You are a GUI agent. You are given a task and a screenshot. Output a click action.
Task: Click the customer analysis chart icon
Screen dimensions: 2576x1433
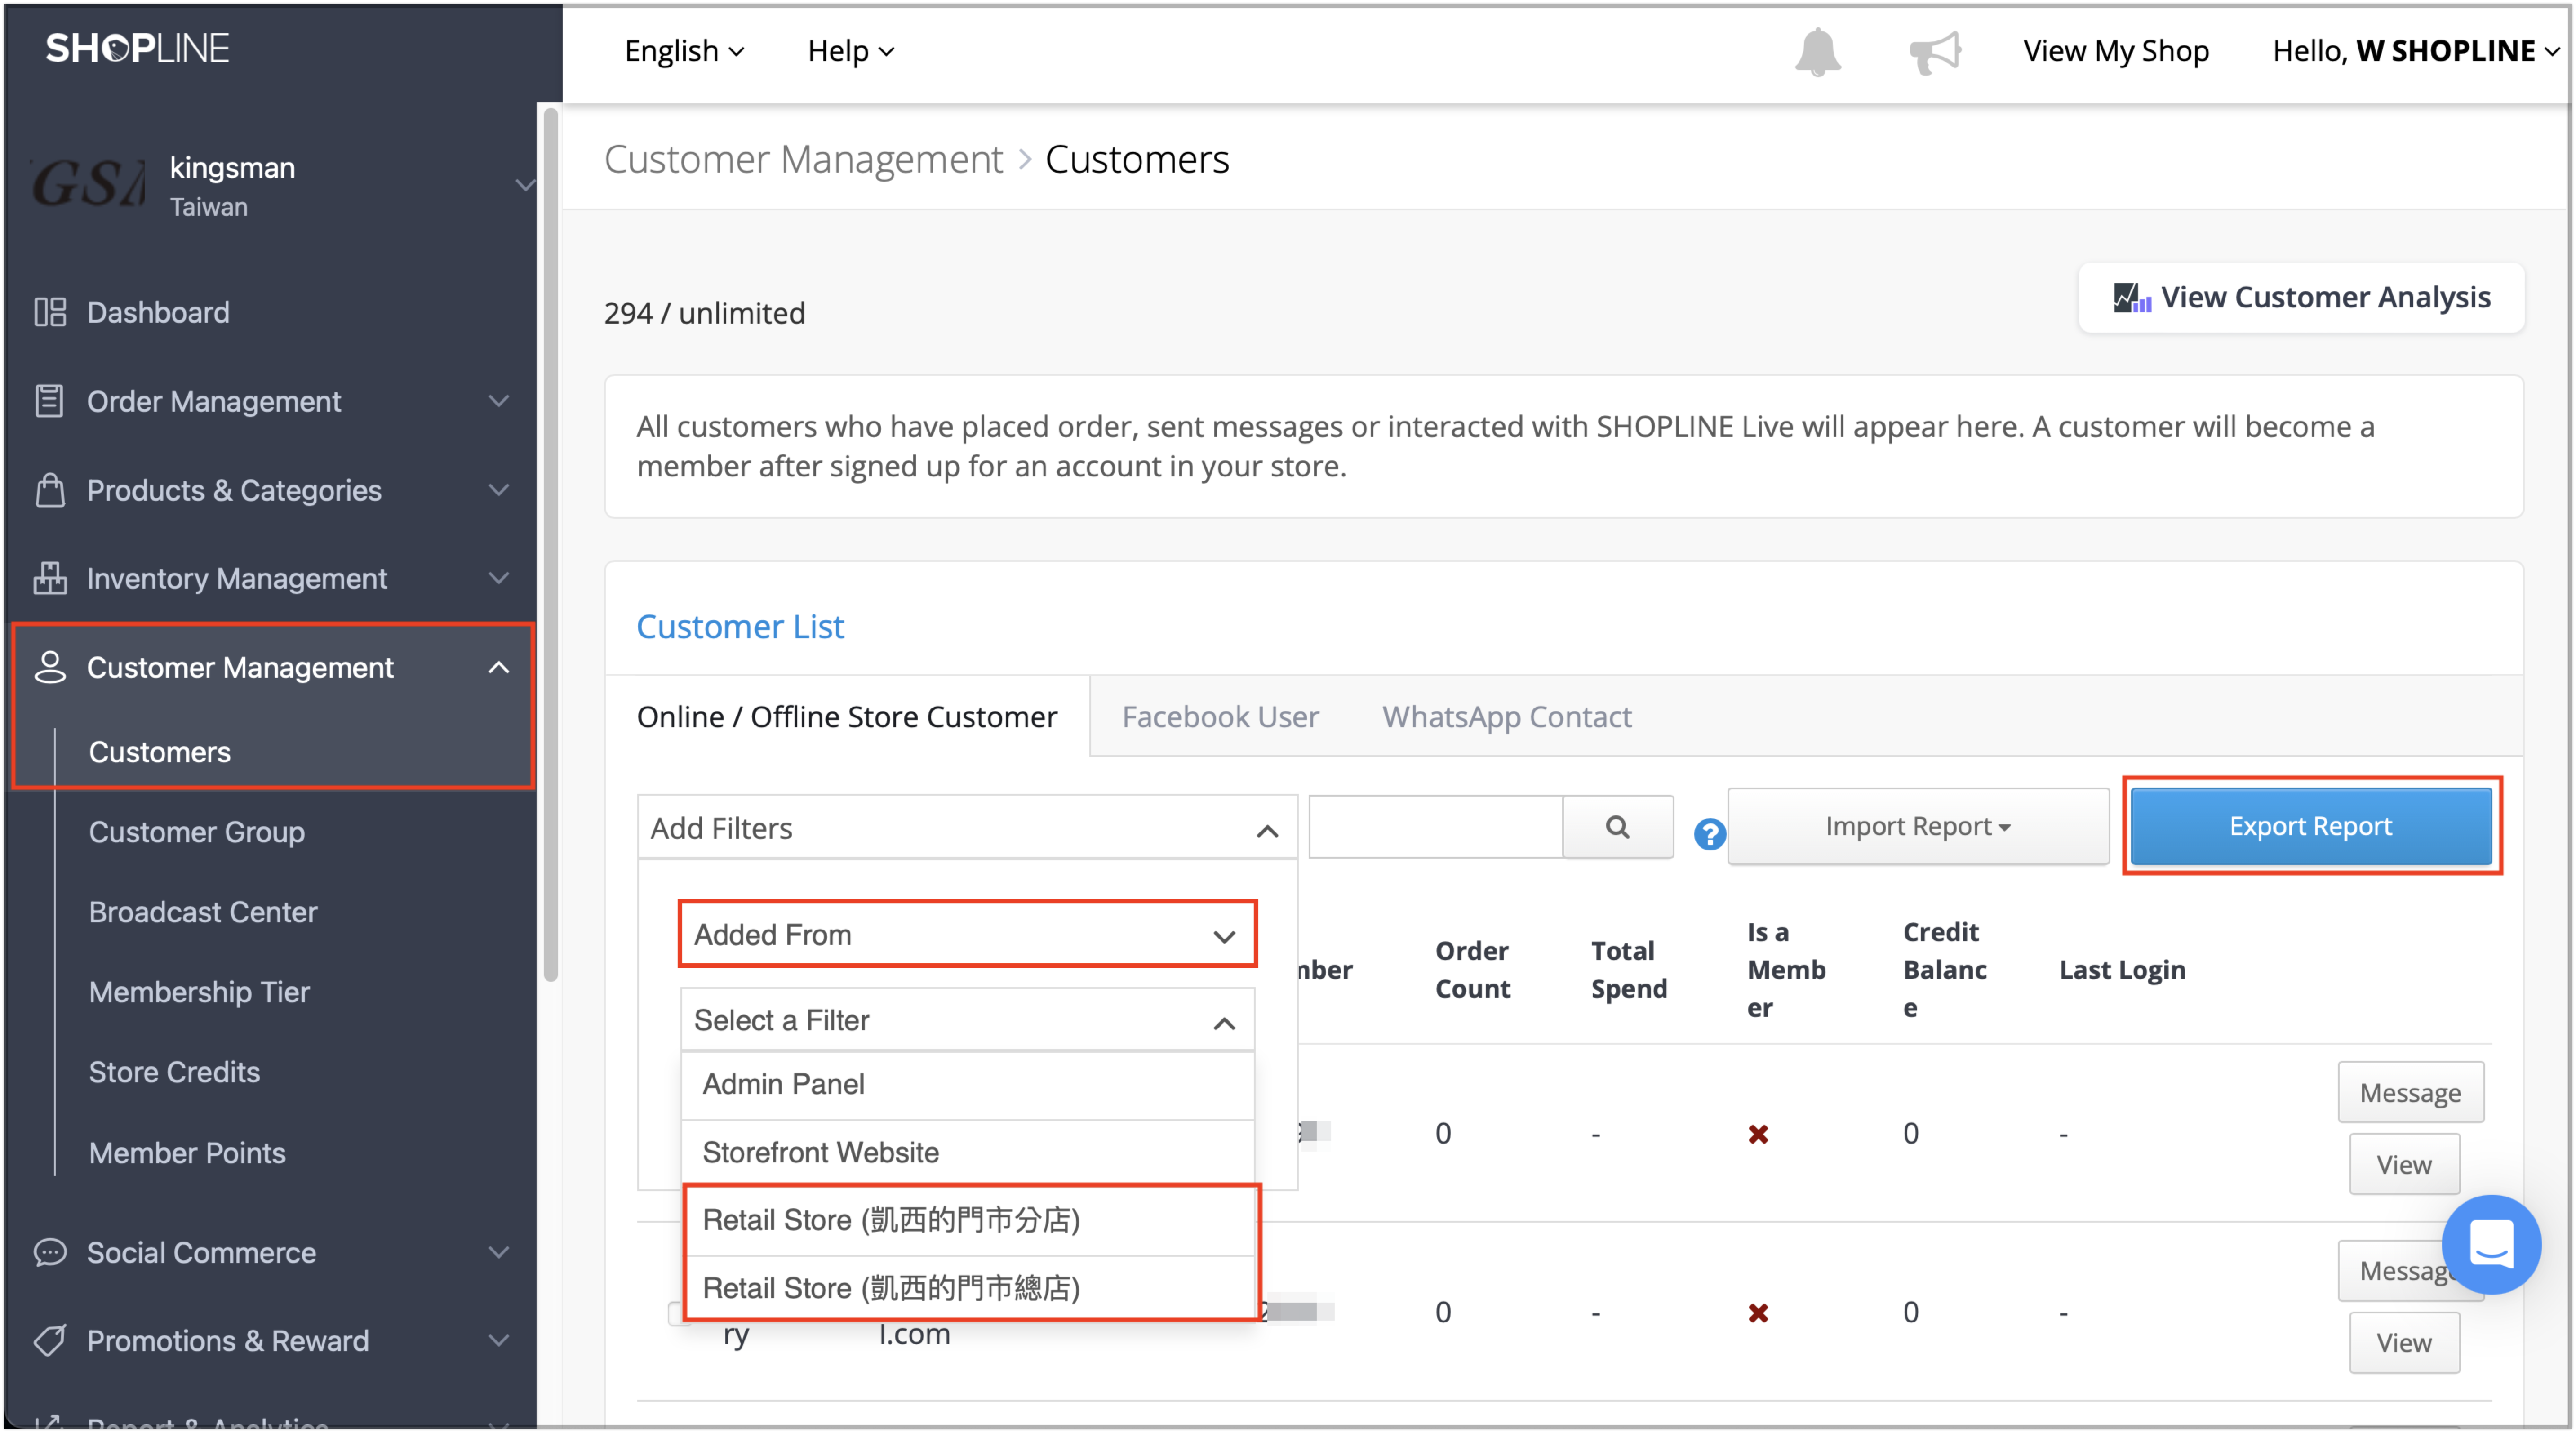(x=2131, y=298)
